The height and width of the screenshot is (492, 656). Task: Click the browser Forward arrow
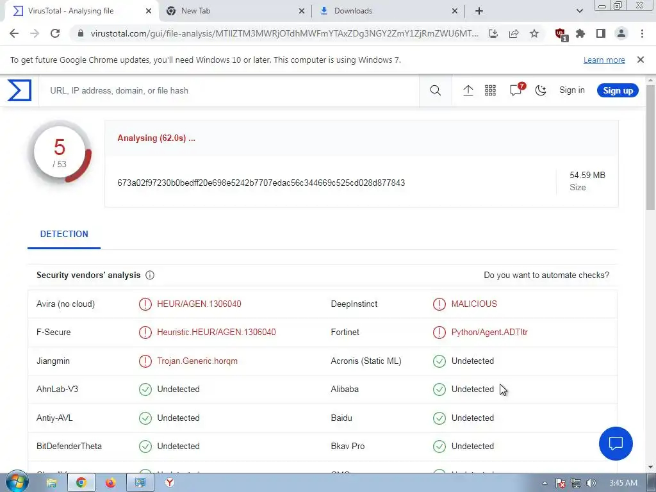coord(35,33)
